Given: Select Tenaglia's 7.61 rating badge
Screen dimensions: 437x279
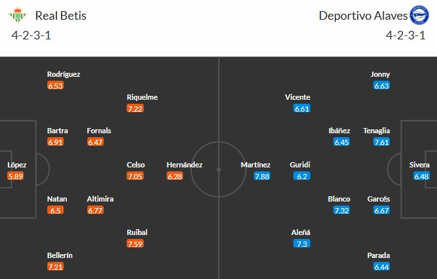Looking at the screenshot, I should [381, 142].
